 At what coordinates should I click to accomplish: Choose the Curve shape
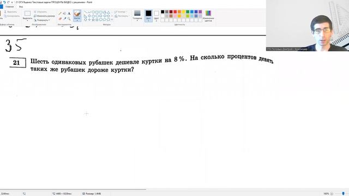click(89, 12)
